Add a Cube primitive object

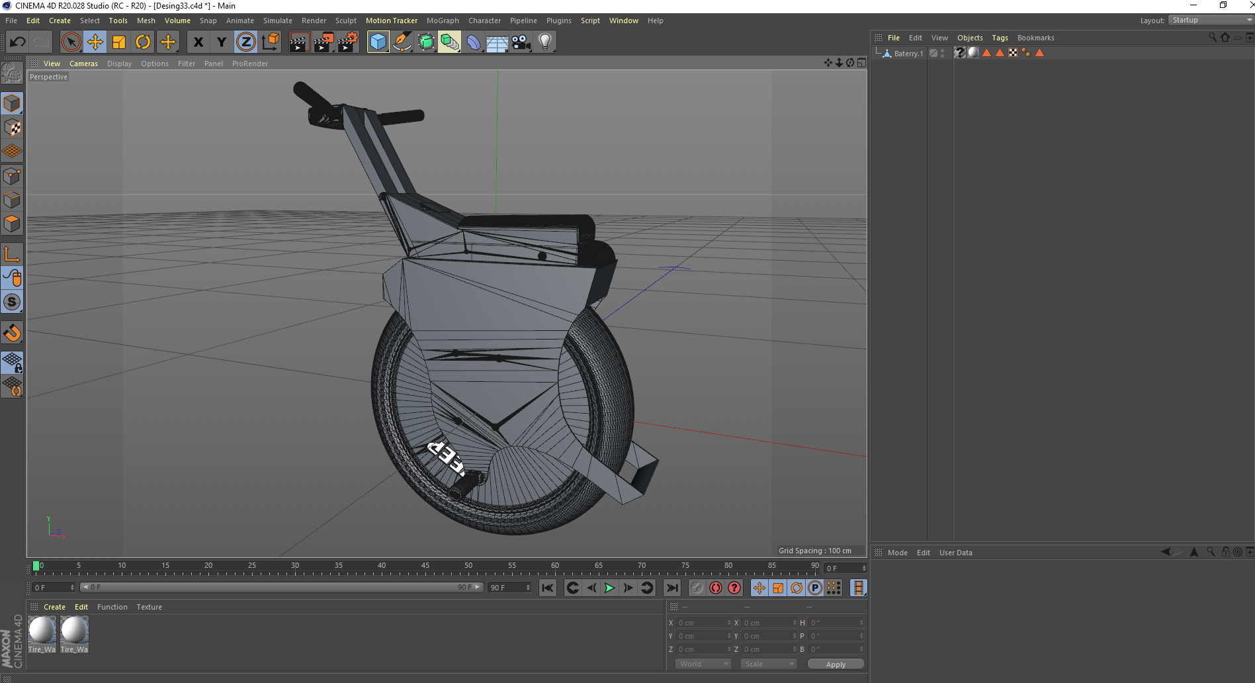(378, 42)
